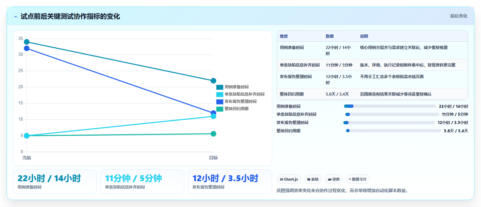Click the footnote starting 该图强调效率变化
This screenshot has width=481, height=207.
coord(342,190)
